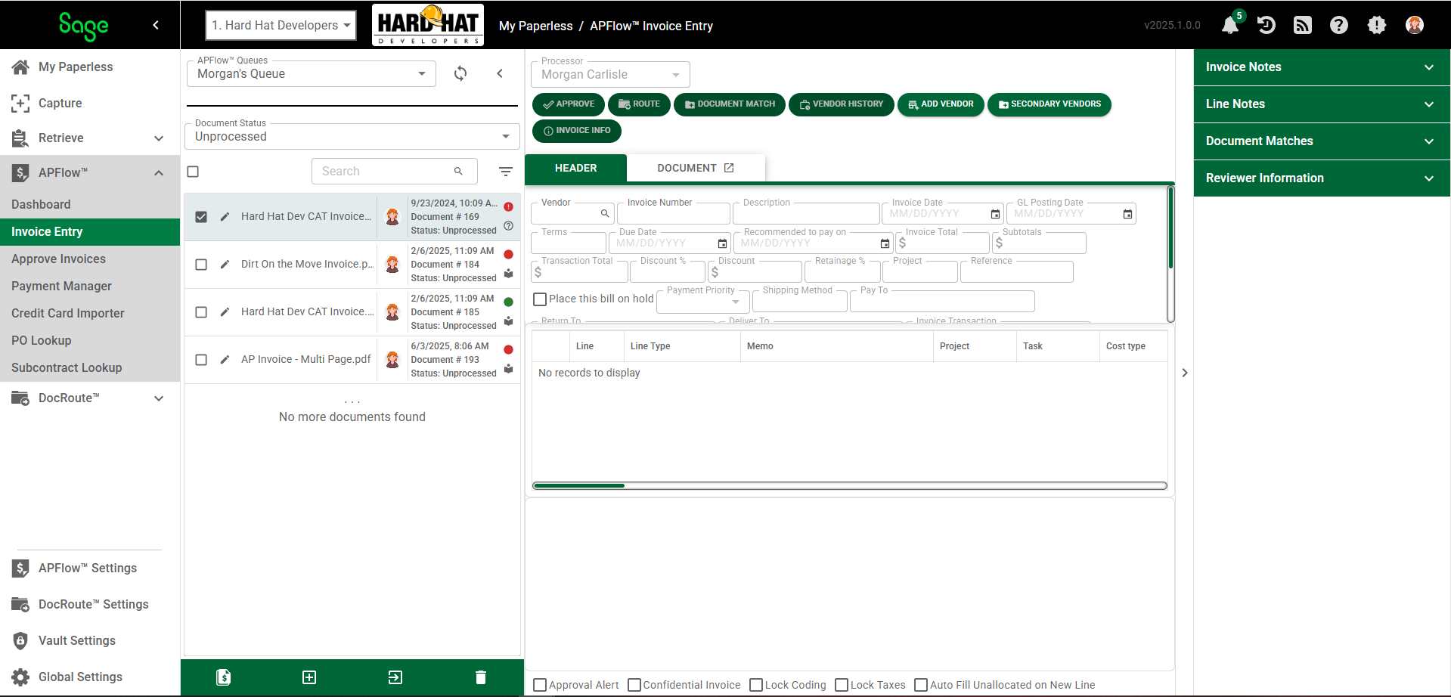The image size is (1451, 697).
Task: Open the GL Posting Date calendar picker
Action: click(x=1127, y=215)
